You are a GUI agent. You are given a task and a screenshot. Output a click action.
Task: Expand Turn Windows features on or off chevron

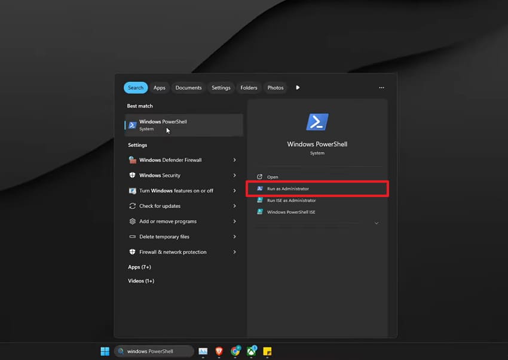point(234,190)
